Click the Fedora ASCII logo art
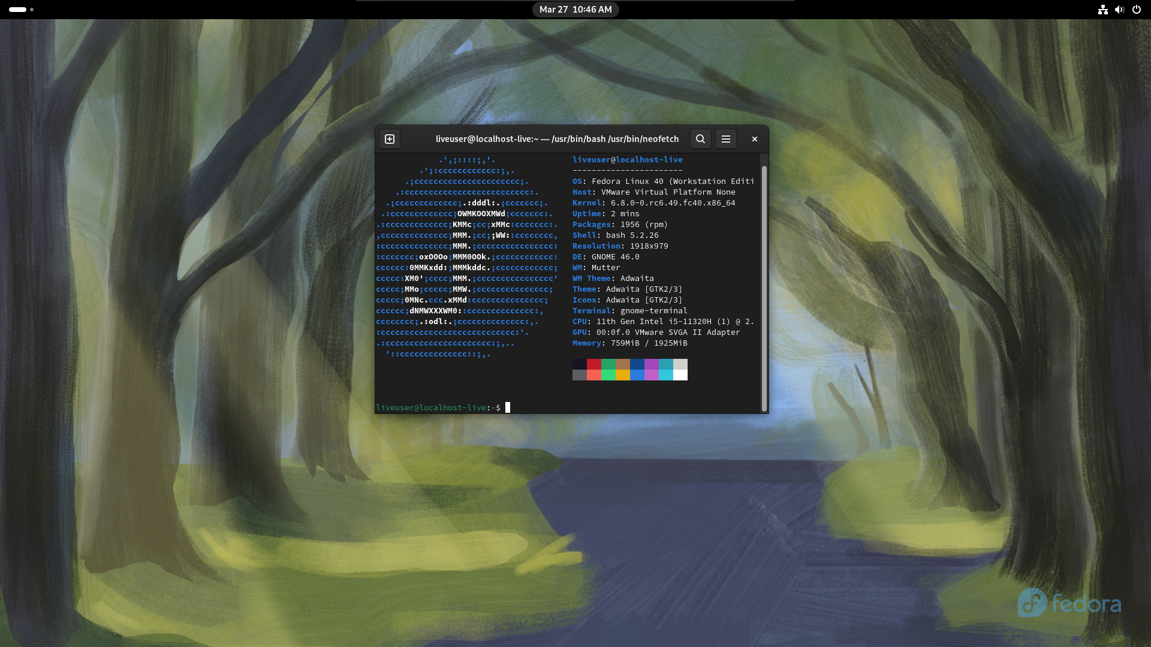The image size is (1151, 647). pos(466,258)
